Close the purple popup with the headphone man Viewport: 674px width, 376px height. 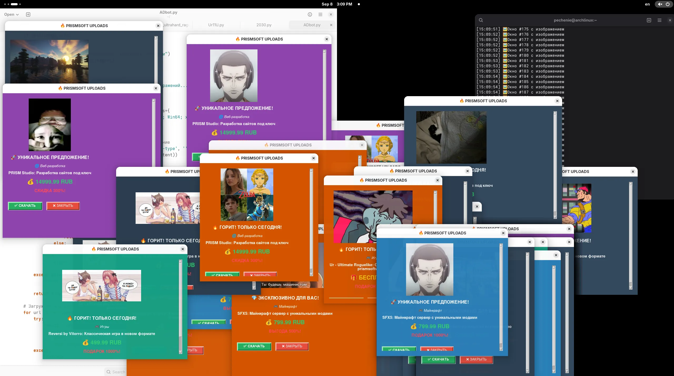pyautogui.click(x=327, y=39)
